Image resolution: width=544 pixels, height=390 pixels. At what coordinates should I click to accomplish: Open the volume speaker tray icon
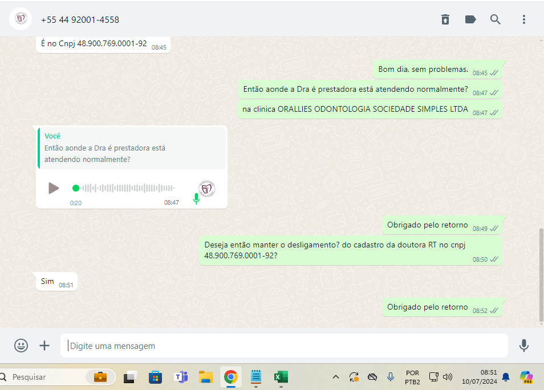point(448,377)
